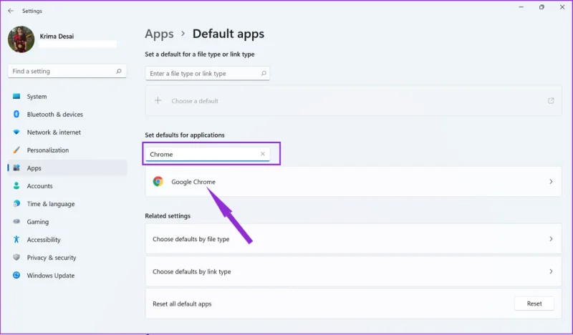Click the Bluetooth icon in sidebar
This screenshot has height=335, width=573.
(x=16, y=114)
